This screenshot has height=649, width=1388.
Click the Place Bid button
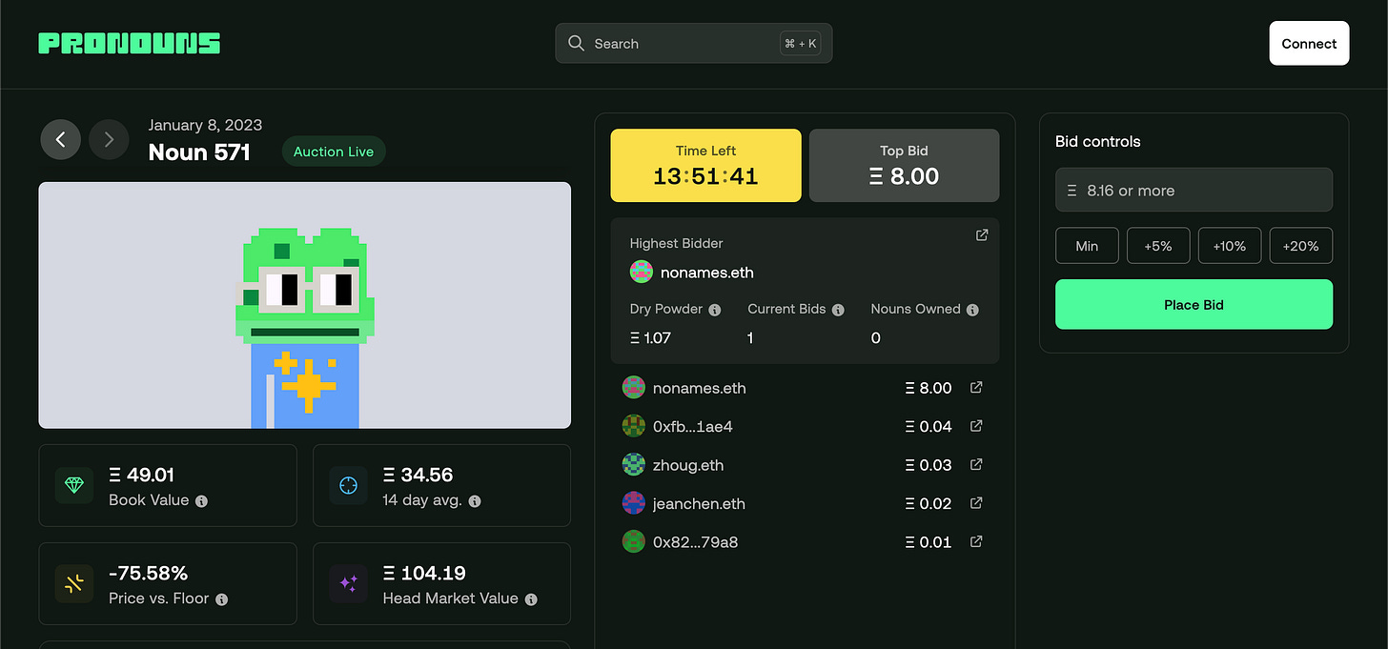coord(1194,304)
